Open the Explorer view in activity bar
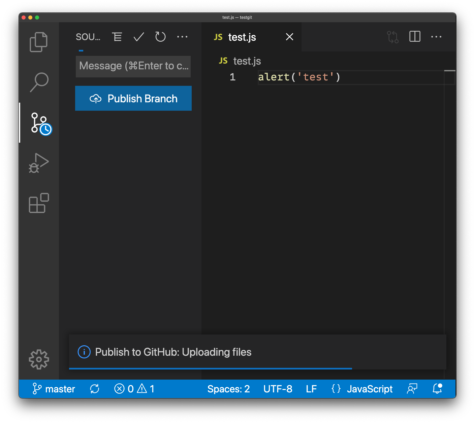475x423 pixels. [x=39, y=42]
